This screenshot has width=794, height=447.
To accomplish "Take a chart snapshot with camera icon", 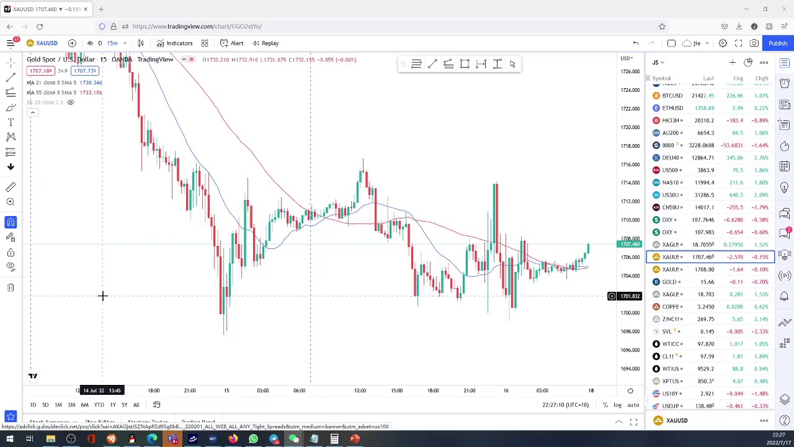I will pyautogui.click(x=754, y=43).
